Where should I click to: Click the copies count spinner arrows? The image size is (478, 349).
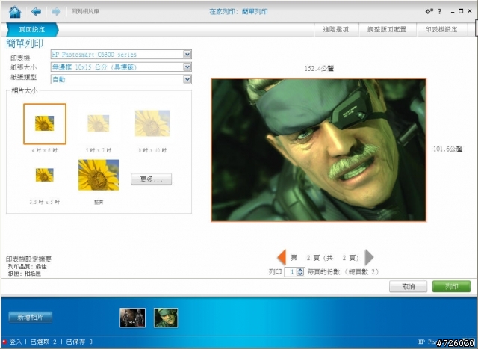click(x=300, y=271)
